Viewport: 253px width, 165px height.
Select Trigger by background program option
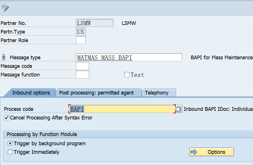pyautogui.click(x=10, y=144)
